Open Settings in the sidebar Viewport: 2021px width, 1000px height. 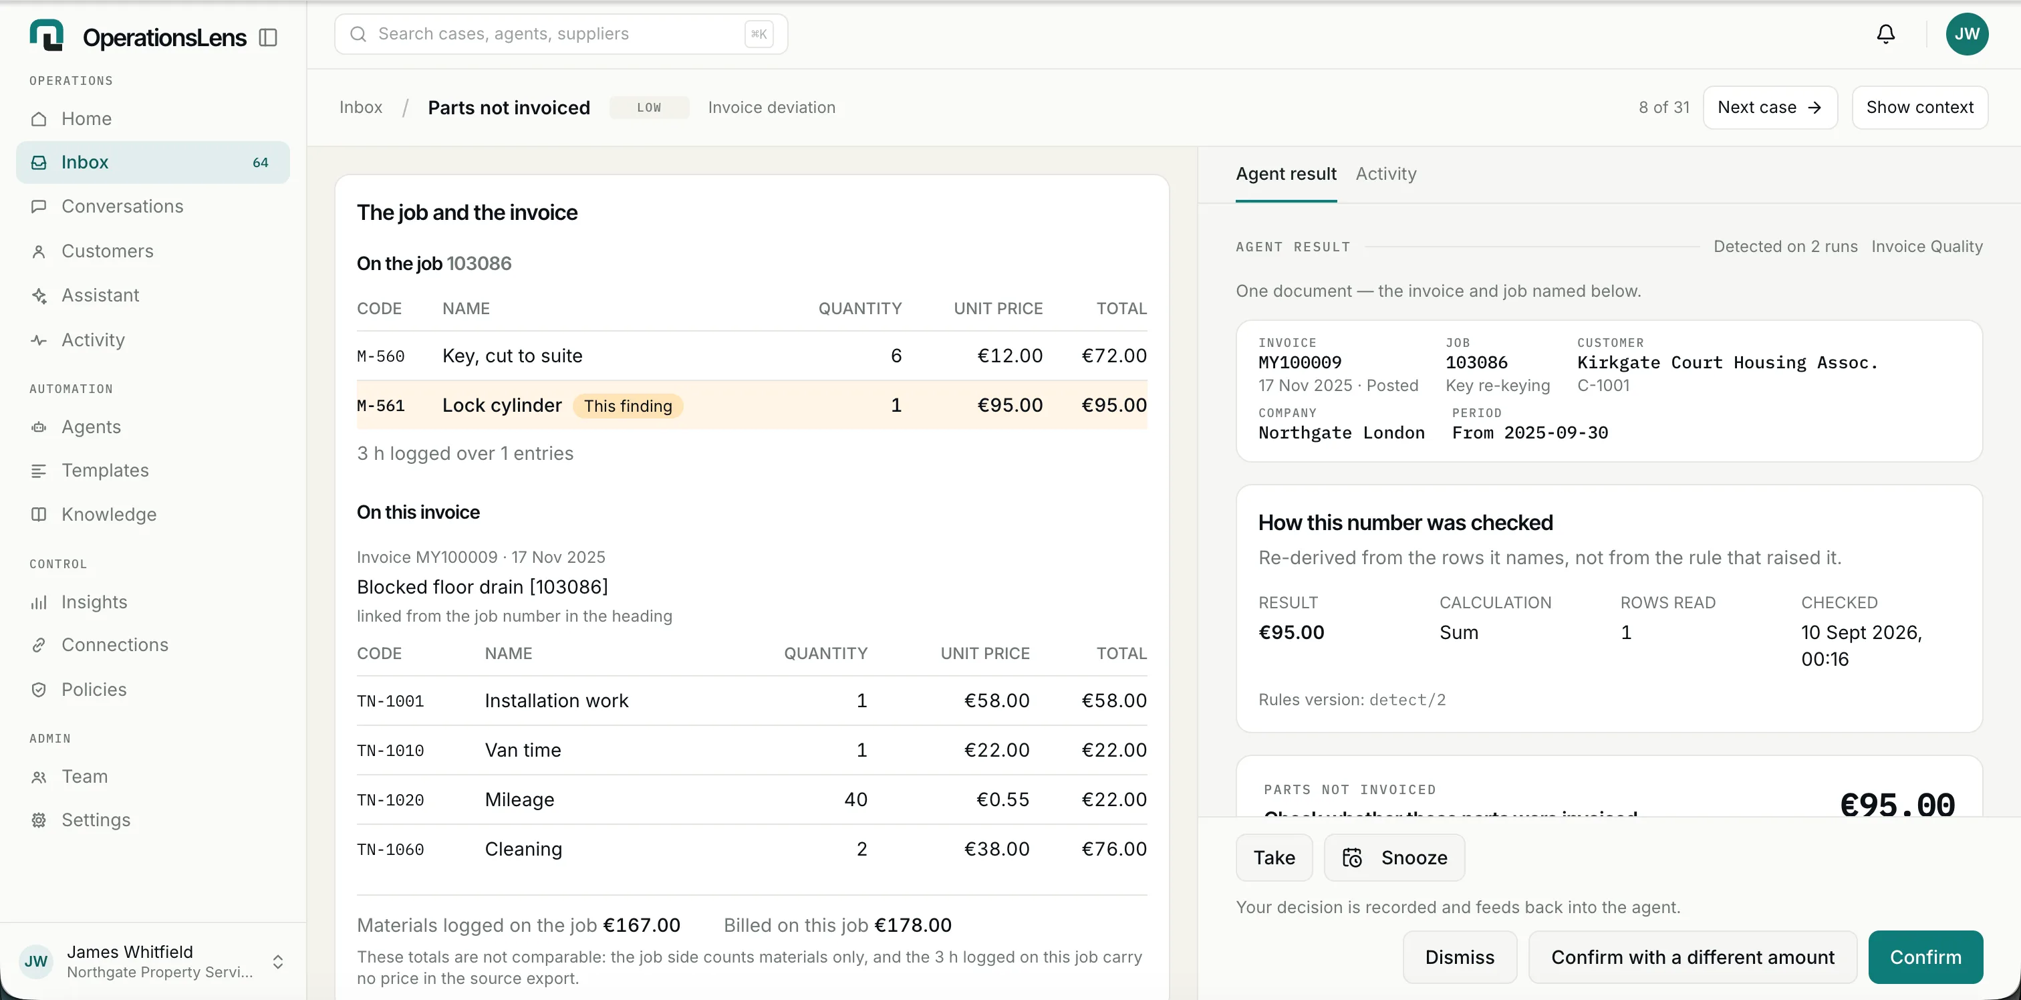152,820
